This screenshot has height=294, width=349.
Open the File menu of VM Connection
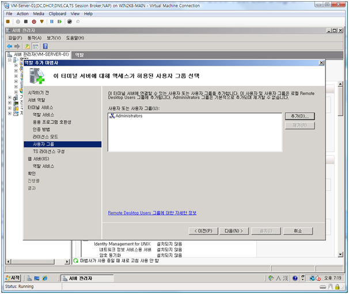(9, 14)
